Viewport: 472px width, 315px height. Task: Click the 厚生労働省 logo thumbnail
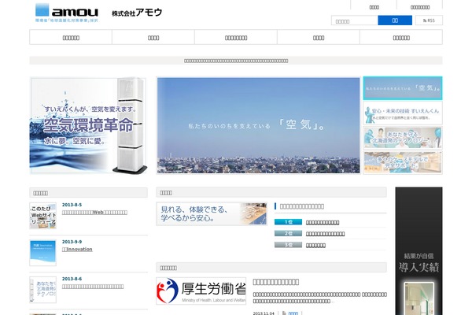click(201, 291)
